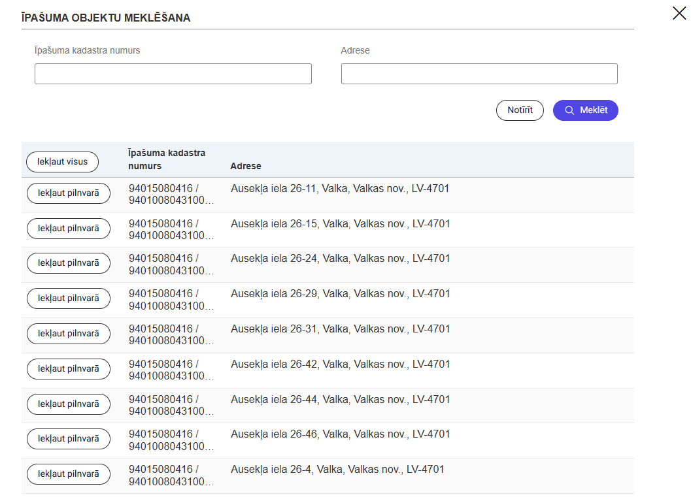This screenshot has height=499, width=691.
Task: Include fully Ausekļa iela 26-15 property
Action: (x=69, y=229)
